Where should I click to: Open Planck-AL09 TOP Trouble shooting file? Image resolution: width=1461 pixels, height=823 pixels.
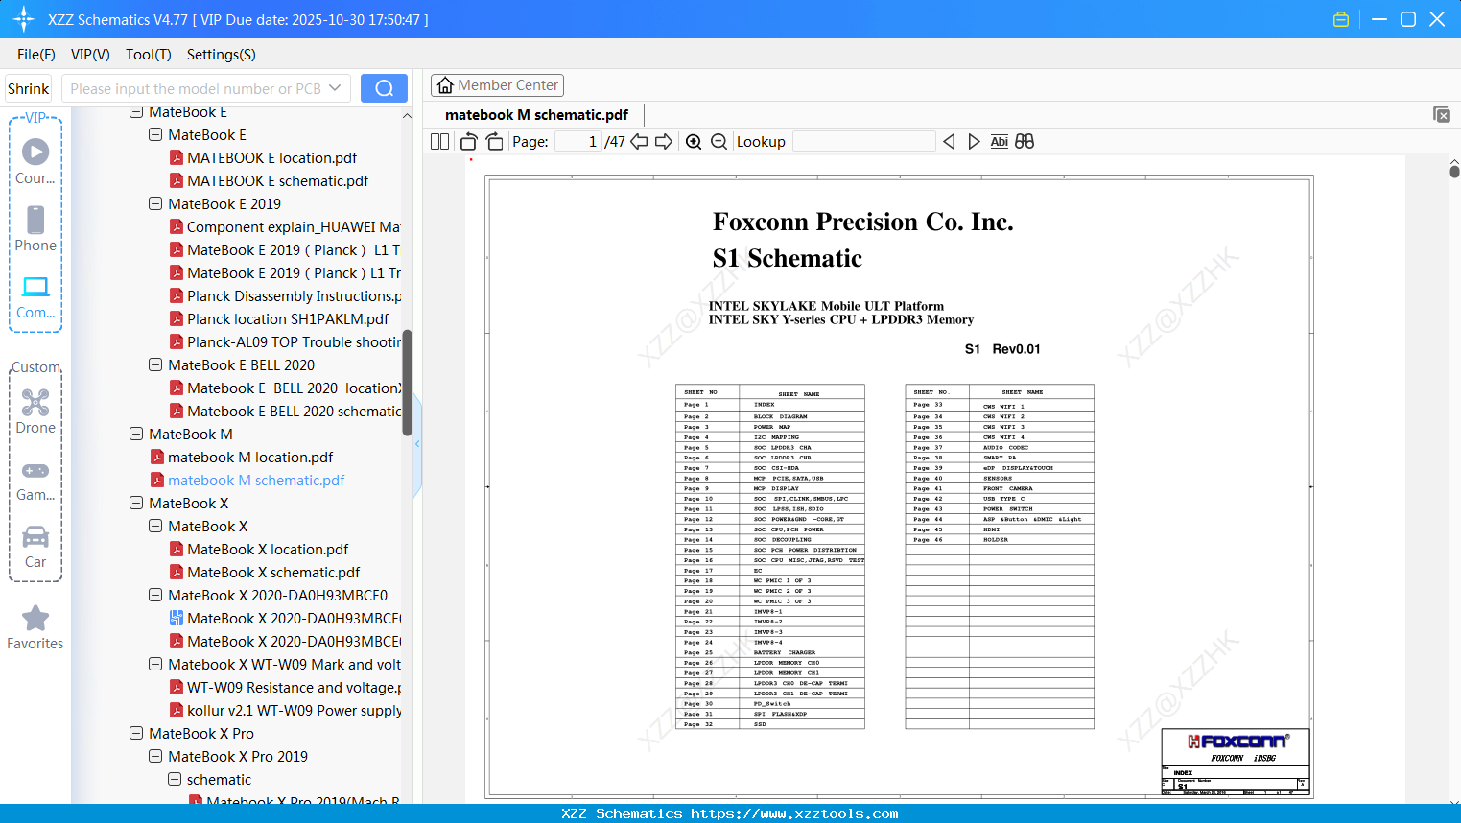click(x=286, y=342)
